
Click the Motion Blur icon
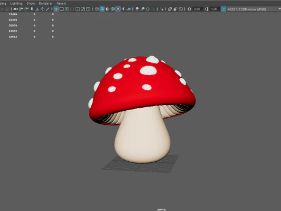[143, 9]
